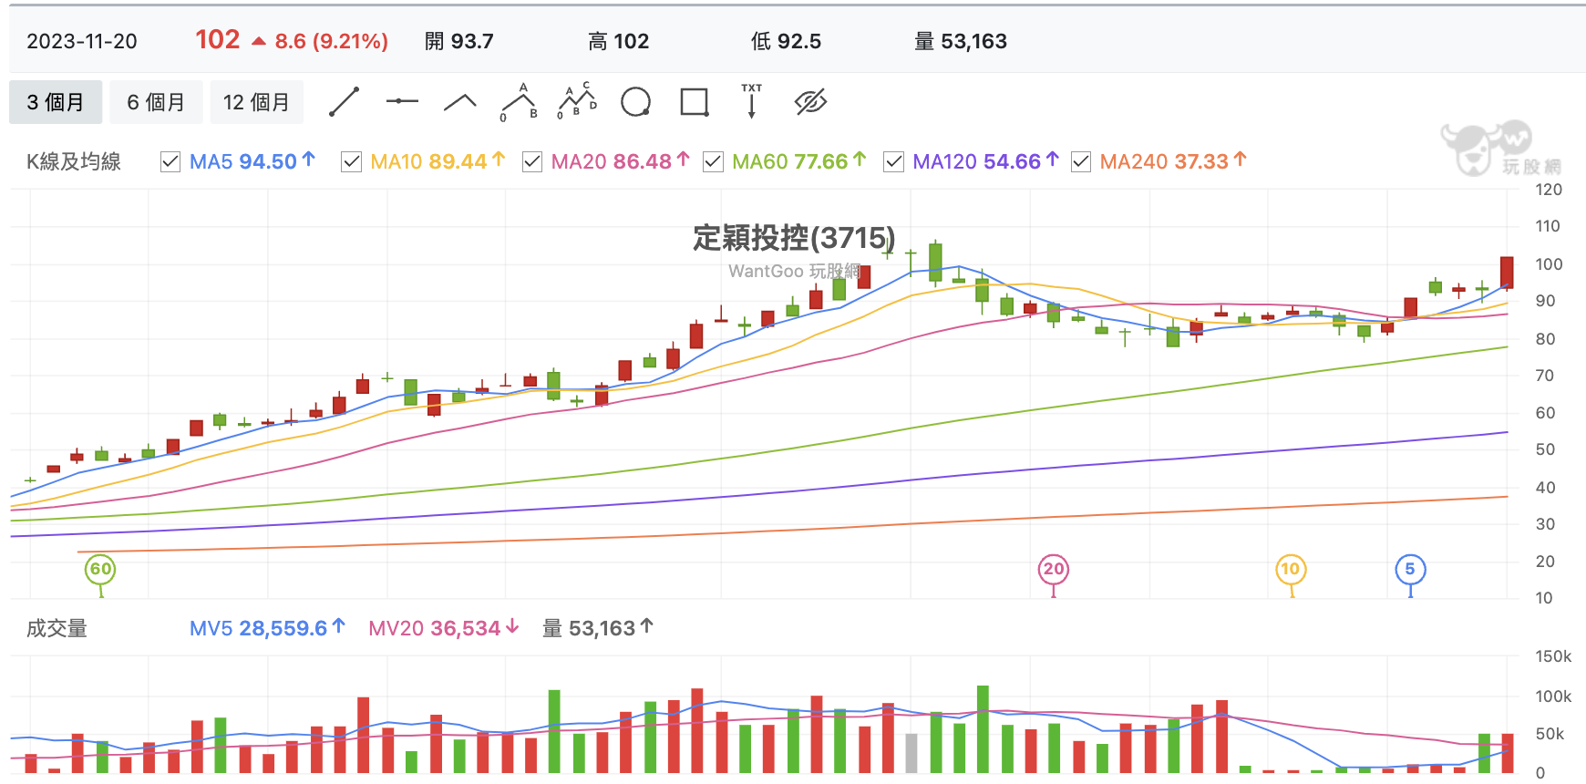The width and height of the screenshot is (1586, 784).
Task: Switch chart range to 3 個月
Action: tap(55, 102)
